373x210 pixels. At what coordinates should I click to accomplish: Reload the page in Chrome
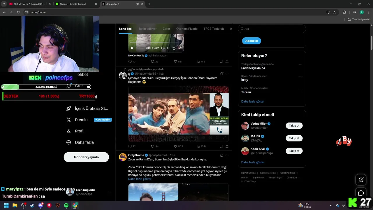point(18,12)
